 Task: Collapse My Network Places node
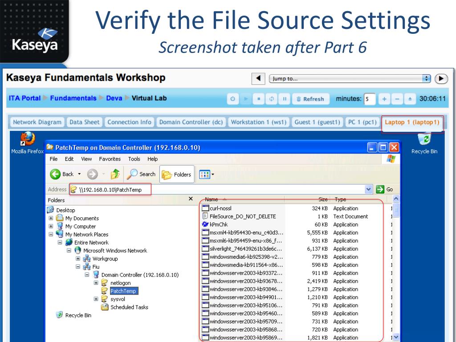pos(51,234)
